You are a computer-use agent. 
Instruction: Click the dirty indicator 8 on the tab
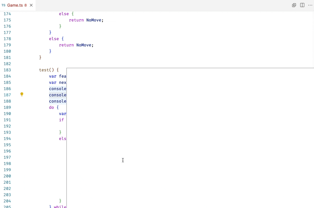25,5
